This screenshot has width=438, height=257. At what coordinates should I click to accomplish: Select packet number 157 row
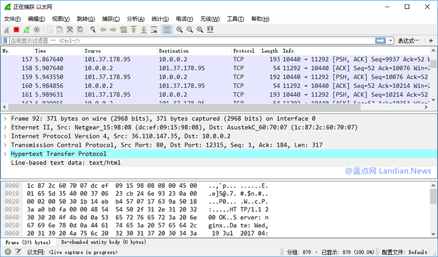[x=215, y=59]
